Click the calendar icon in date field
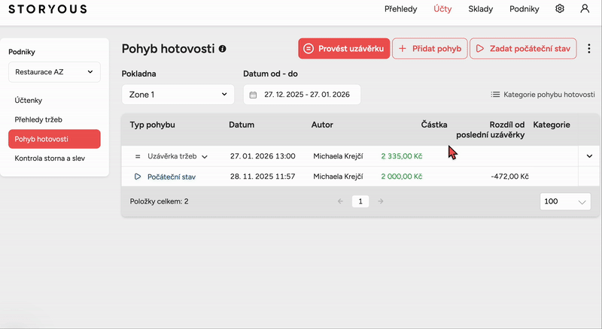Image resolution: width=602 pixels, height=329 pixels. [254, 95]
